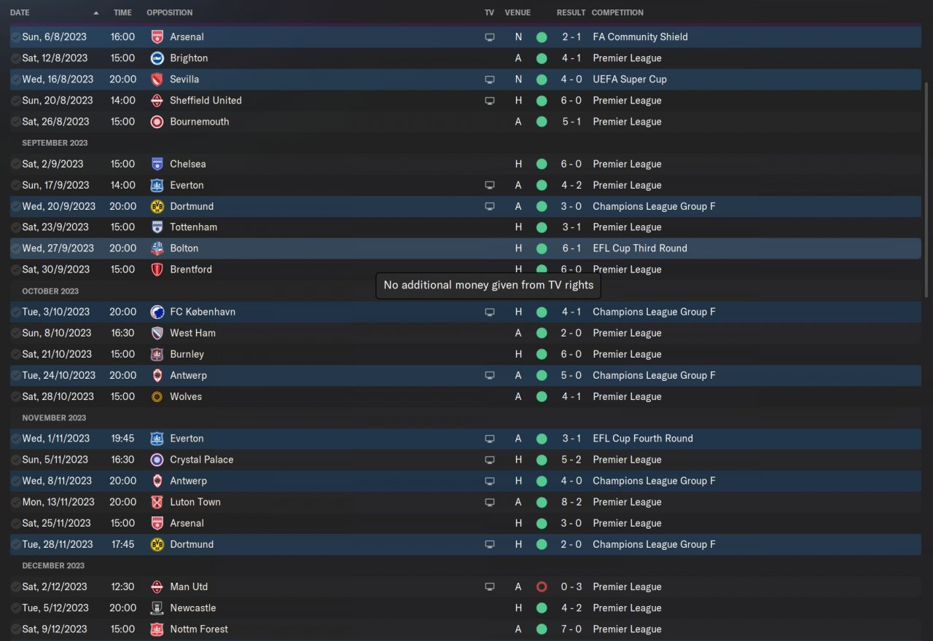The width and height of the screenshot is (933, 641).
Task: Toggle the checkmark beside Mon, 13/11/2023
Action: click(x=15, y=502)
